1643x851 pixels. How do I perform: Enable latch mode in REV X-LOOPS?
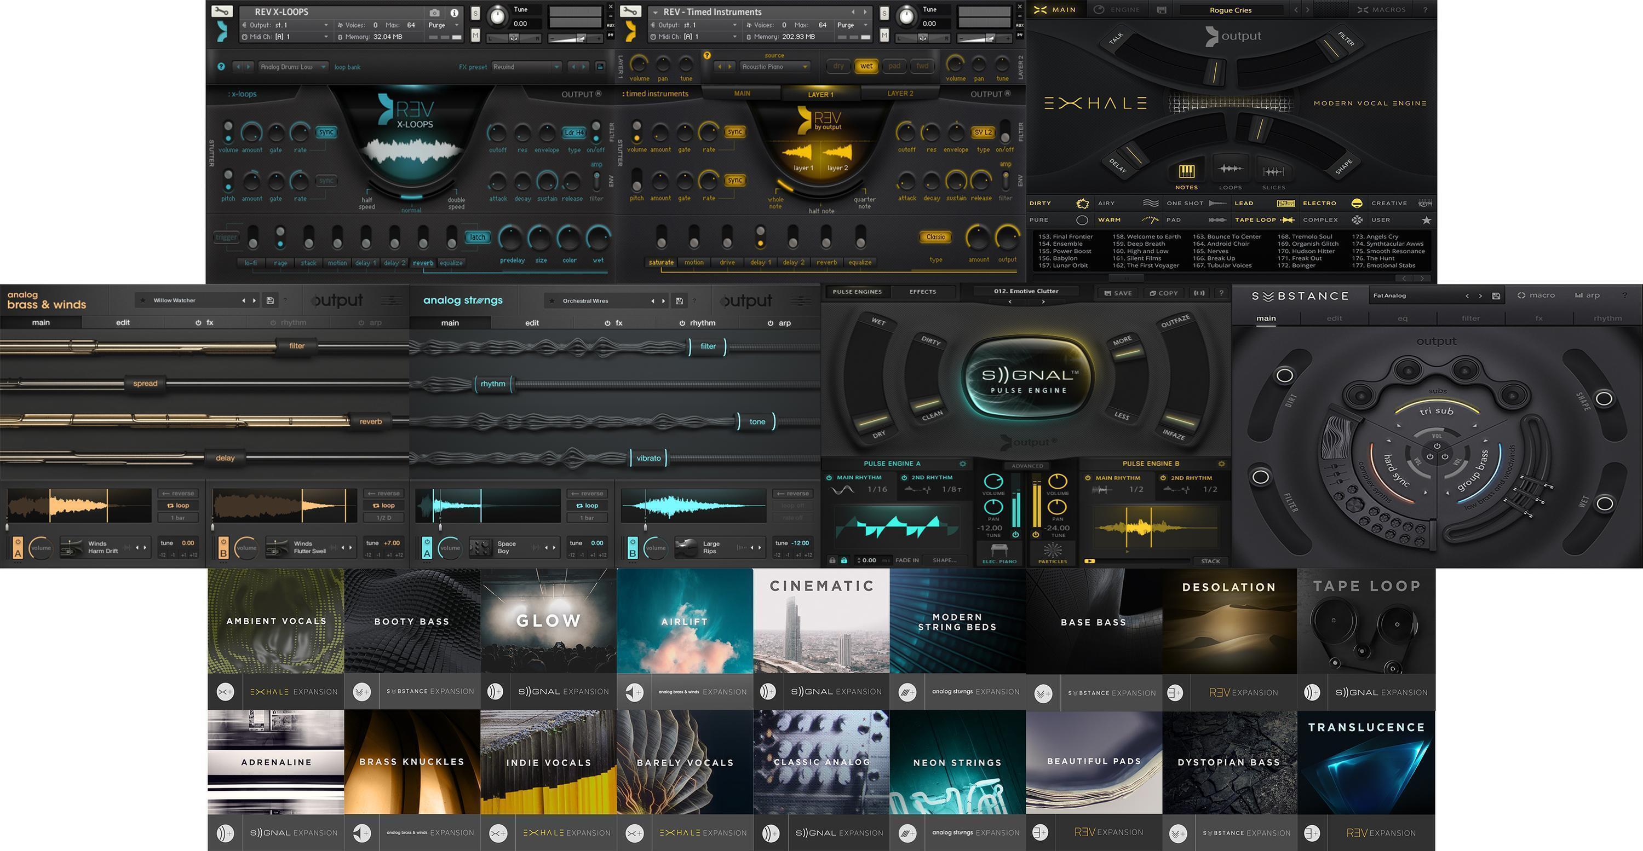click(476, 236)
